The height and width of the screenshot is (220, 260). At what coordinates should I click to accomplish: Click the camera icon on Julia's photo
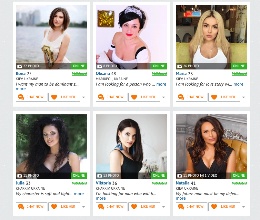(20, 176)
